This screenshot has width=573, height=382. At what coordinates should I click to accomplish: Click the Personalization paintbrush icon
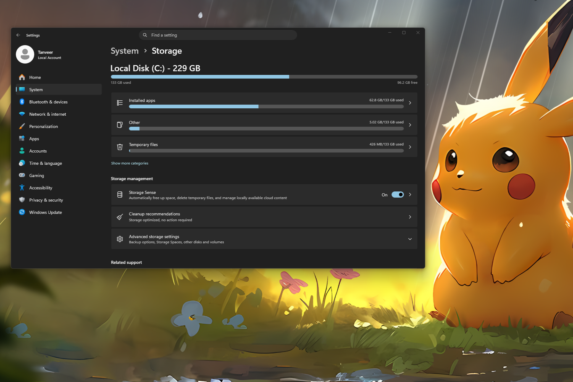click(22, 126)
